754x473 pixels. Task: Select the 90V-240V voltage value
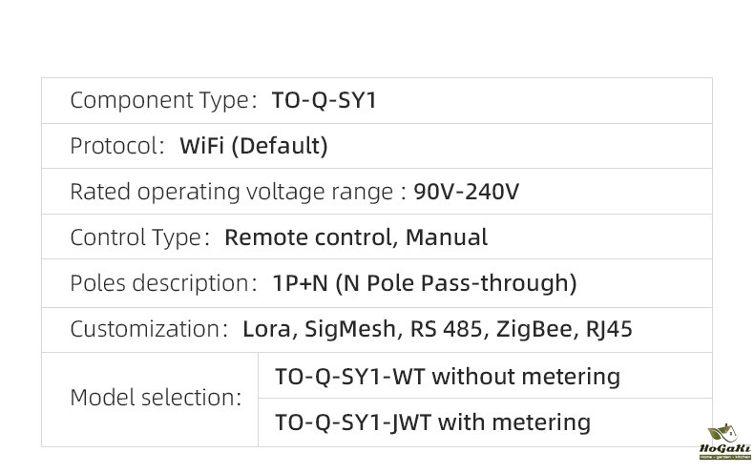pos(466,192)
